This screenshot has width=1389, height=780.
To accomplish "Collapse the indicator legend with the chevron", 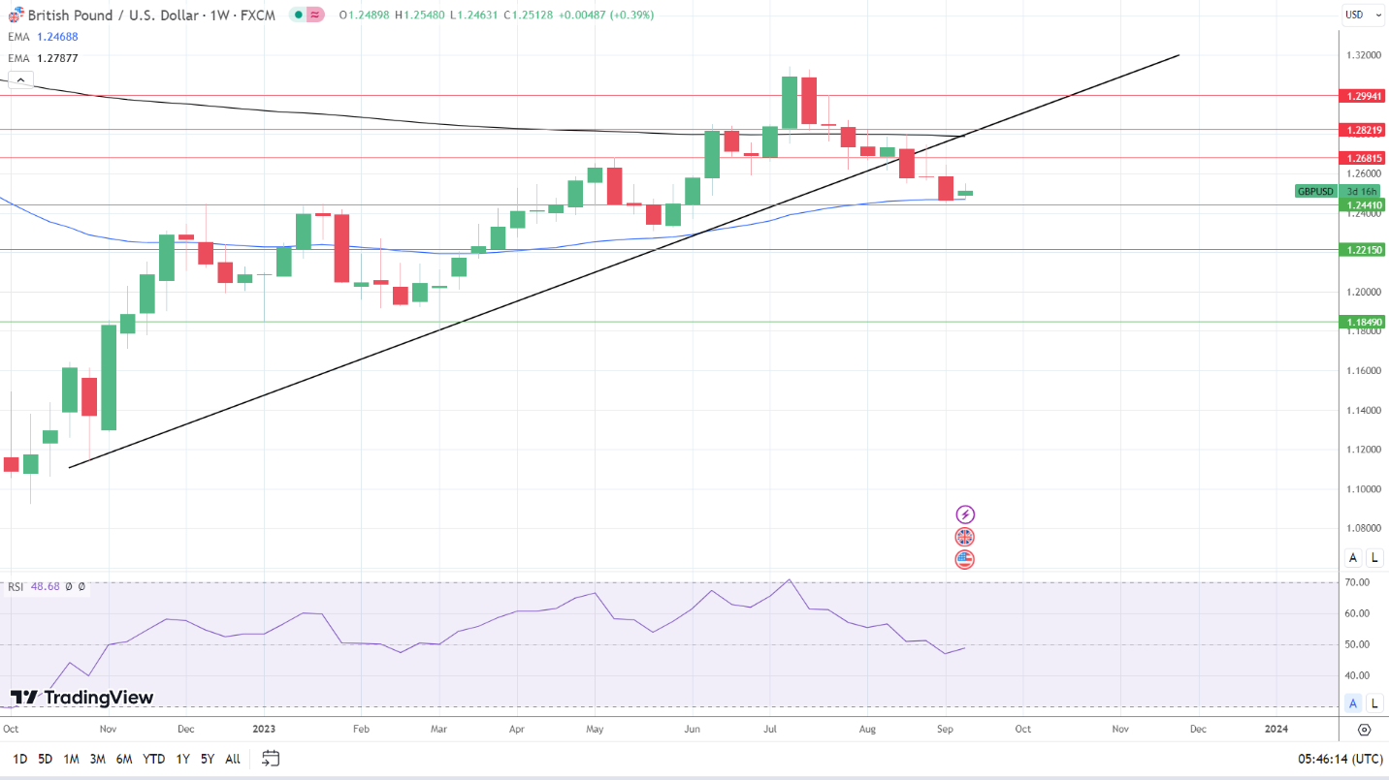I will (20, 79).
